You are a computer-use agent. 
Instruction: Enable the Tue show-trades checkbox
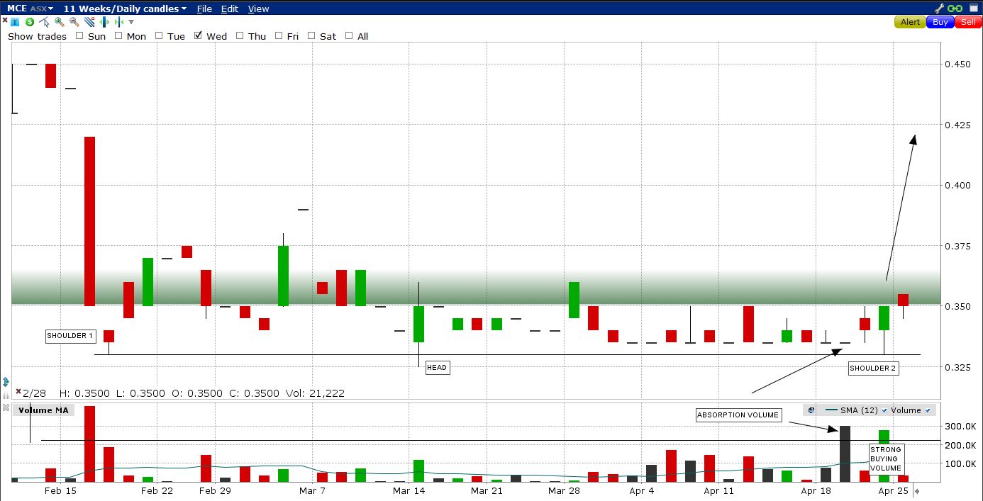(159, 35)
